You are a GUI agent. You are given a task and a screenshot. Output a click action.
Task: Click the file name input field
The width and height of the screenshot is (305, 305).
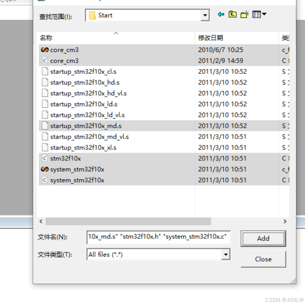158,237
